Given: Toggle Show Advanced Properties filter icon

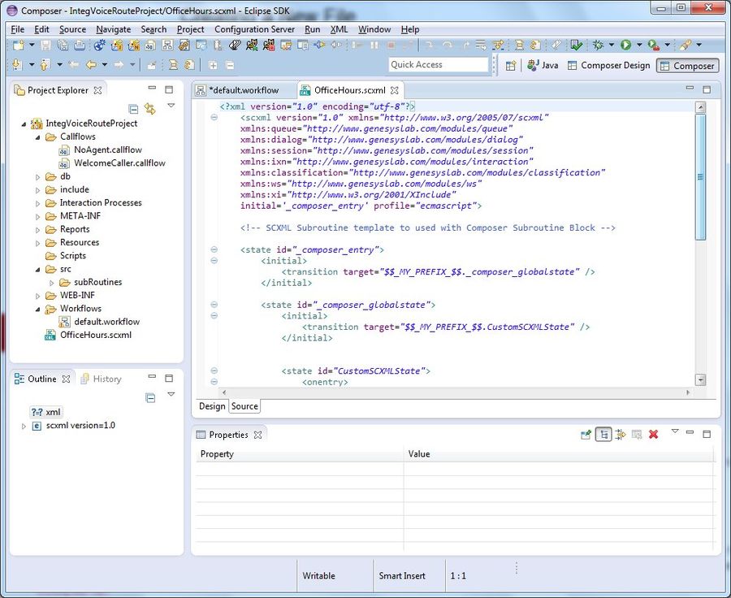Looking at the screenshot, I should [620, 435].
